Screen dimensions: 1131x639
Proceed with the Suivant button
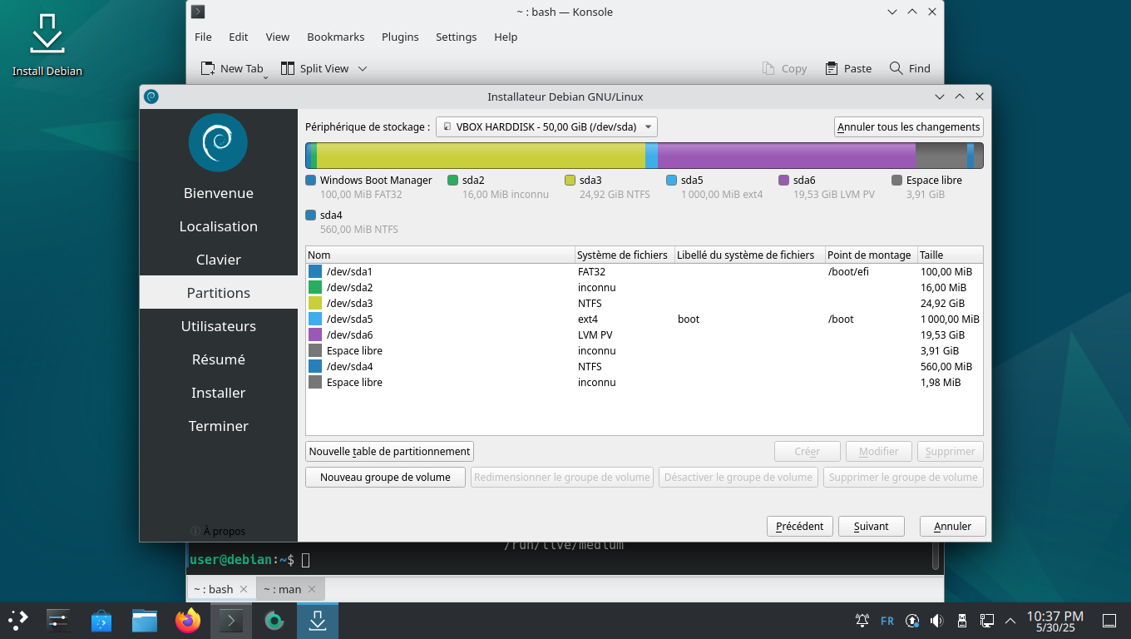pos(872,526)
